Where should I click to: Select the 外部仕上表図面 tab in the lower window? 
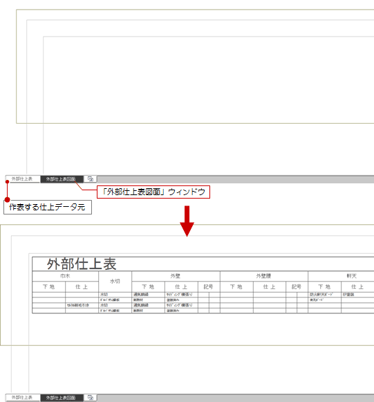tap(62, 398)
